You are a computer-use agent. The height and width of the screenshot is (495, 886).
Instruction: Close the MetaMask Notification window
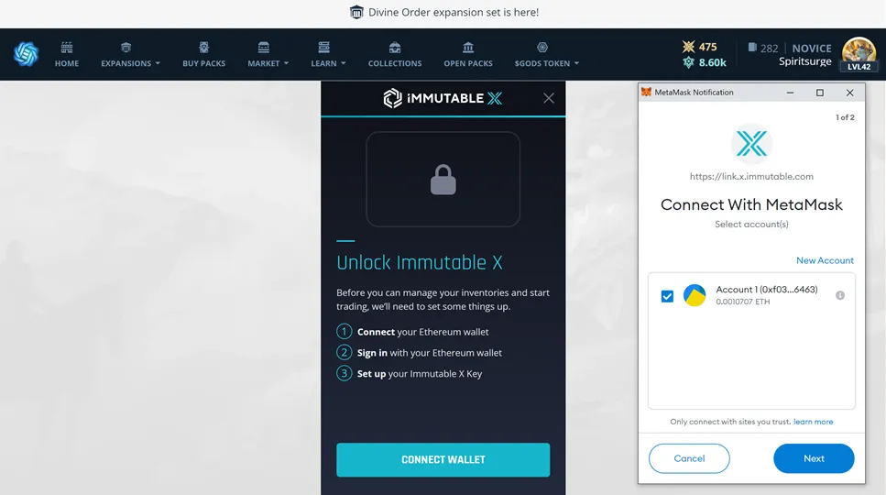850,93
